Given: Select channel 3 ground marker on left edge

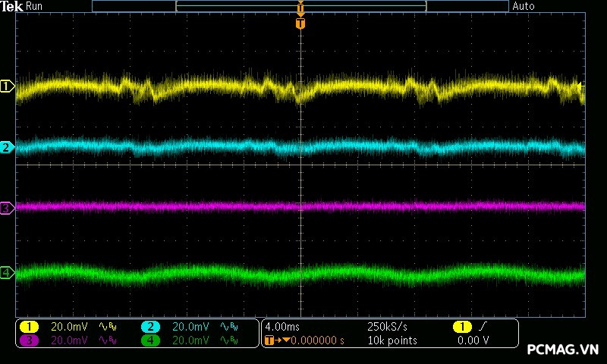Looking at the screenshot, I should [7, 207].
